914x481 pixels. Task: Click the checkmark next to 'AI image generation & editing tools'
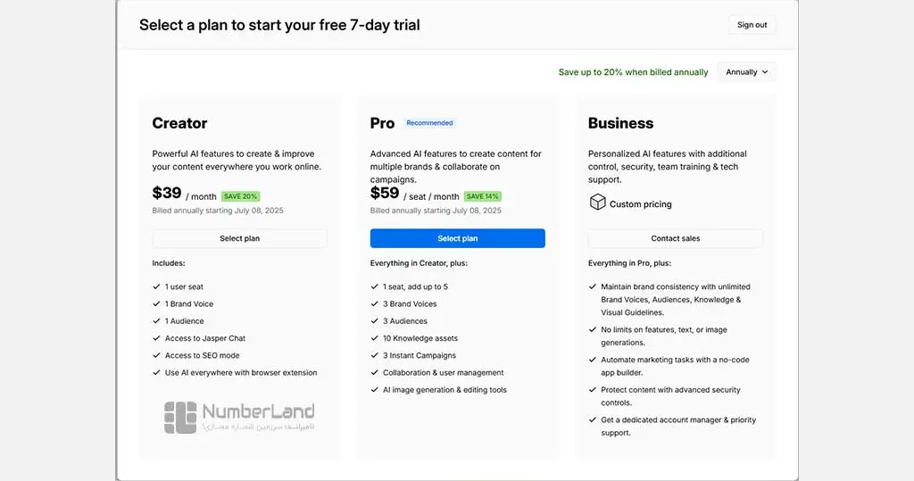click(374, 389)
